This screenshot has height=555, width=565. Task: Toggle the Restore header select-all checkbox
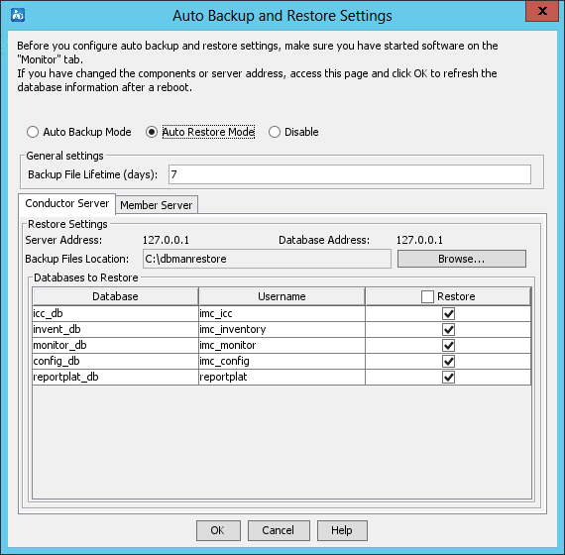point(427,297)
